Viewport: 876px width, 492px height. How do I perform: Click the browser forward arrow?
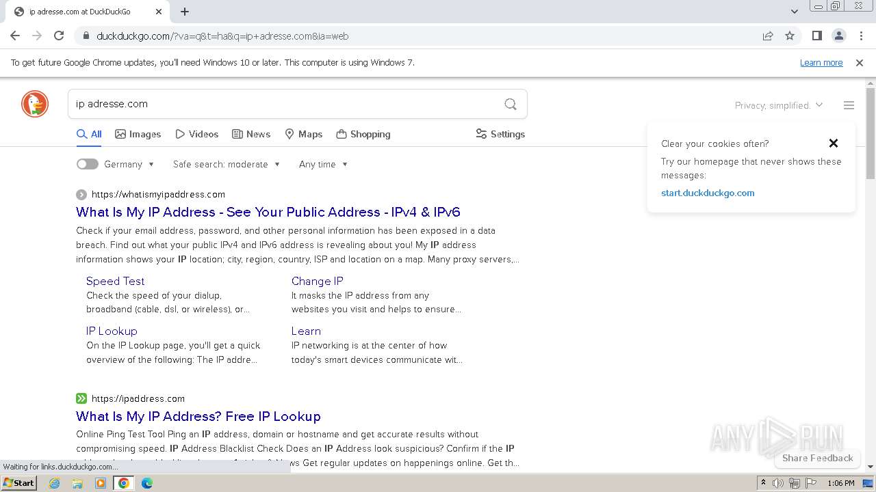[x=37, y=36]
